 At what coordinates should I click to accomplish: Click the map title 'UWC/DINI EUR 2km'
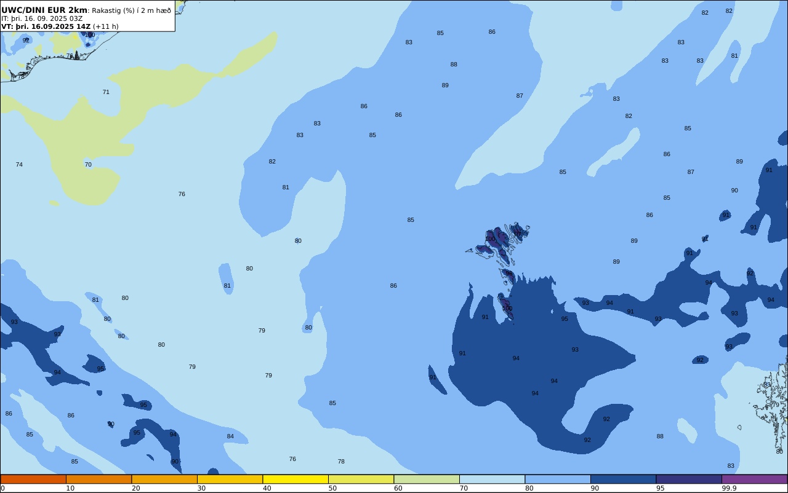pos(44,10)
